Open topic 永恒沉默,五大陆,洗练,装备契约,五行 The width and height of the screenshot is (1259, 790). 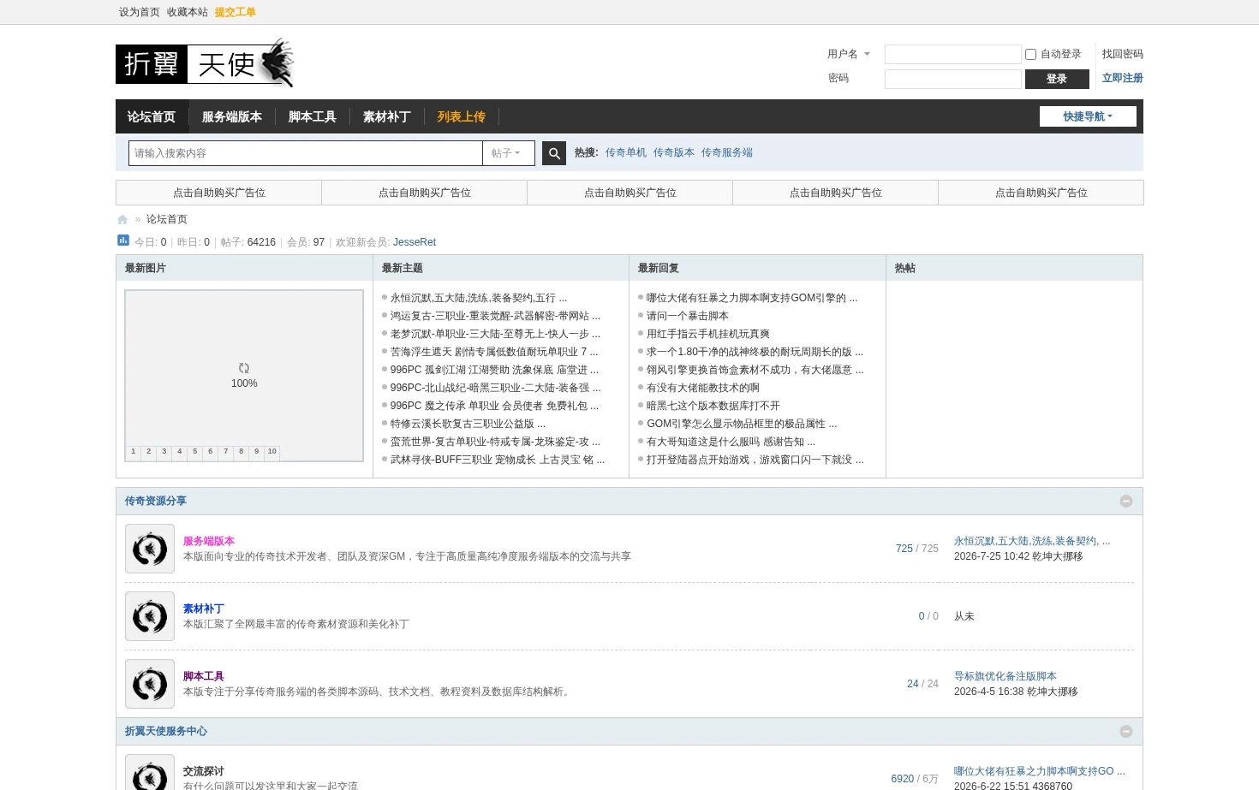[479, 298]
